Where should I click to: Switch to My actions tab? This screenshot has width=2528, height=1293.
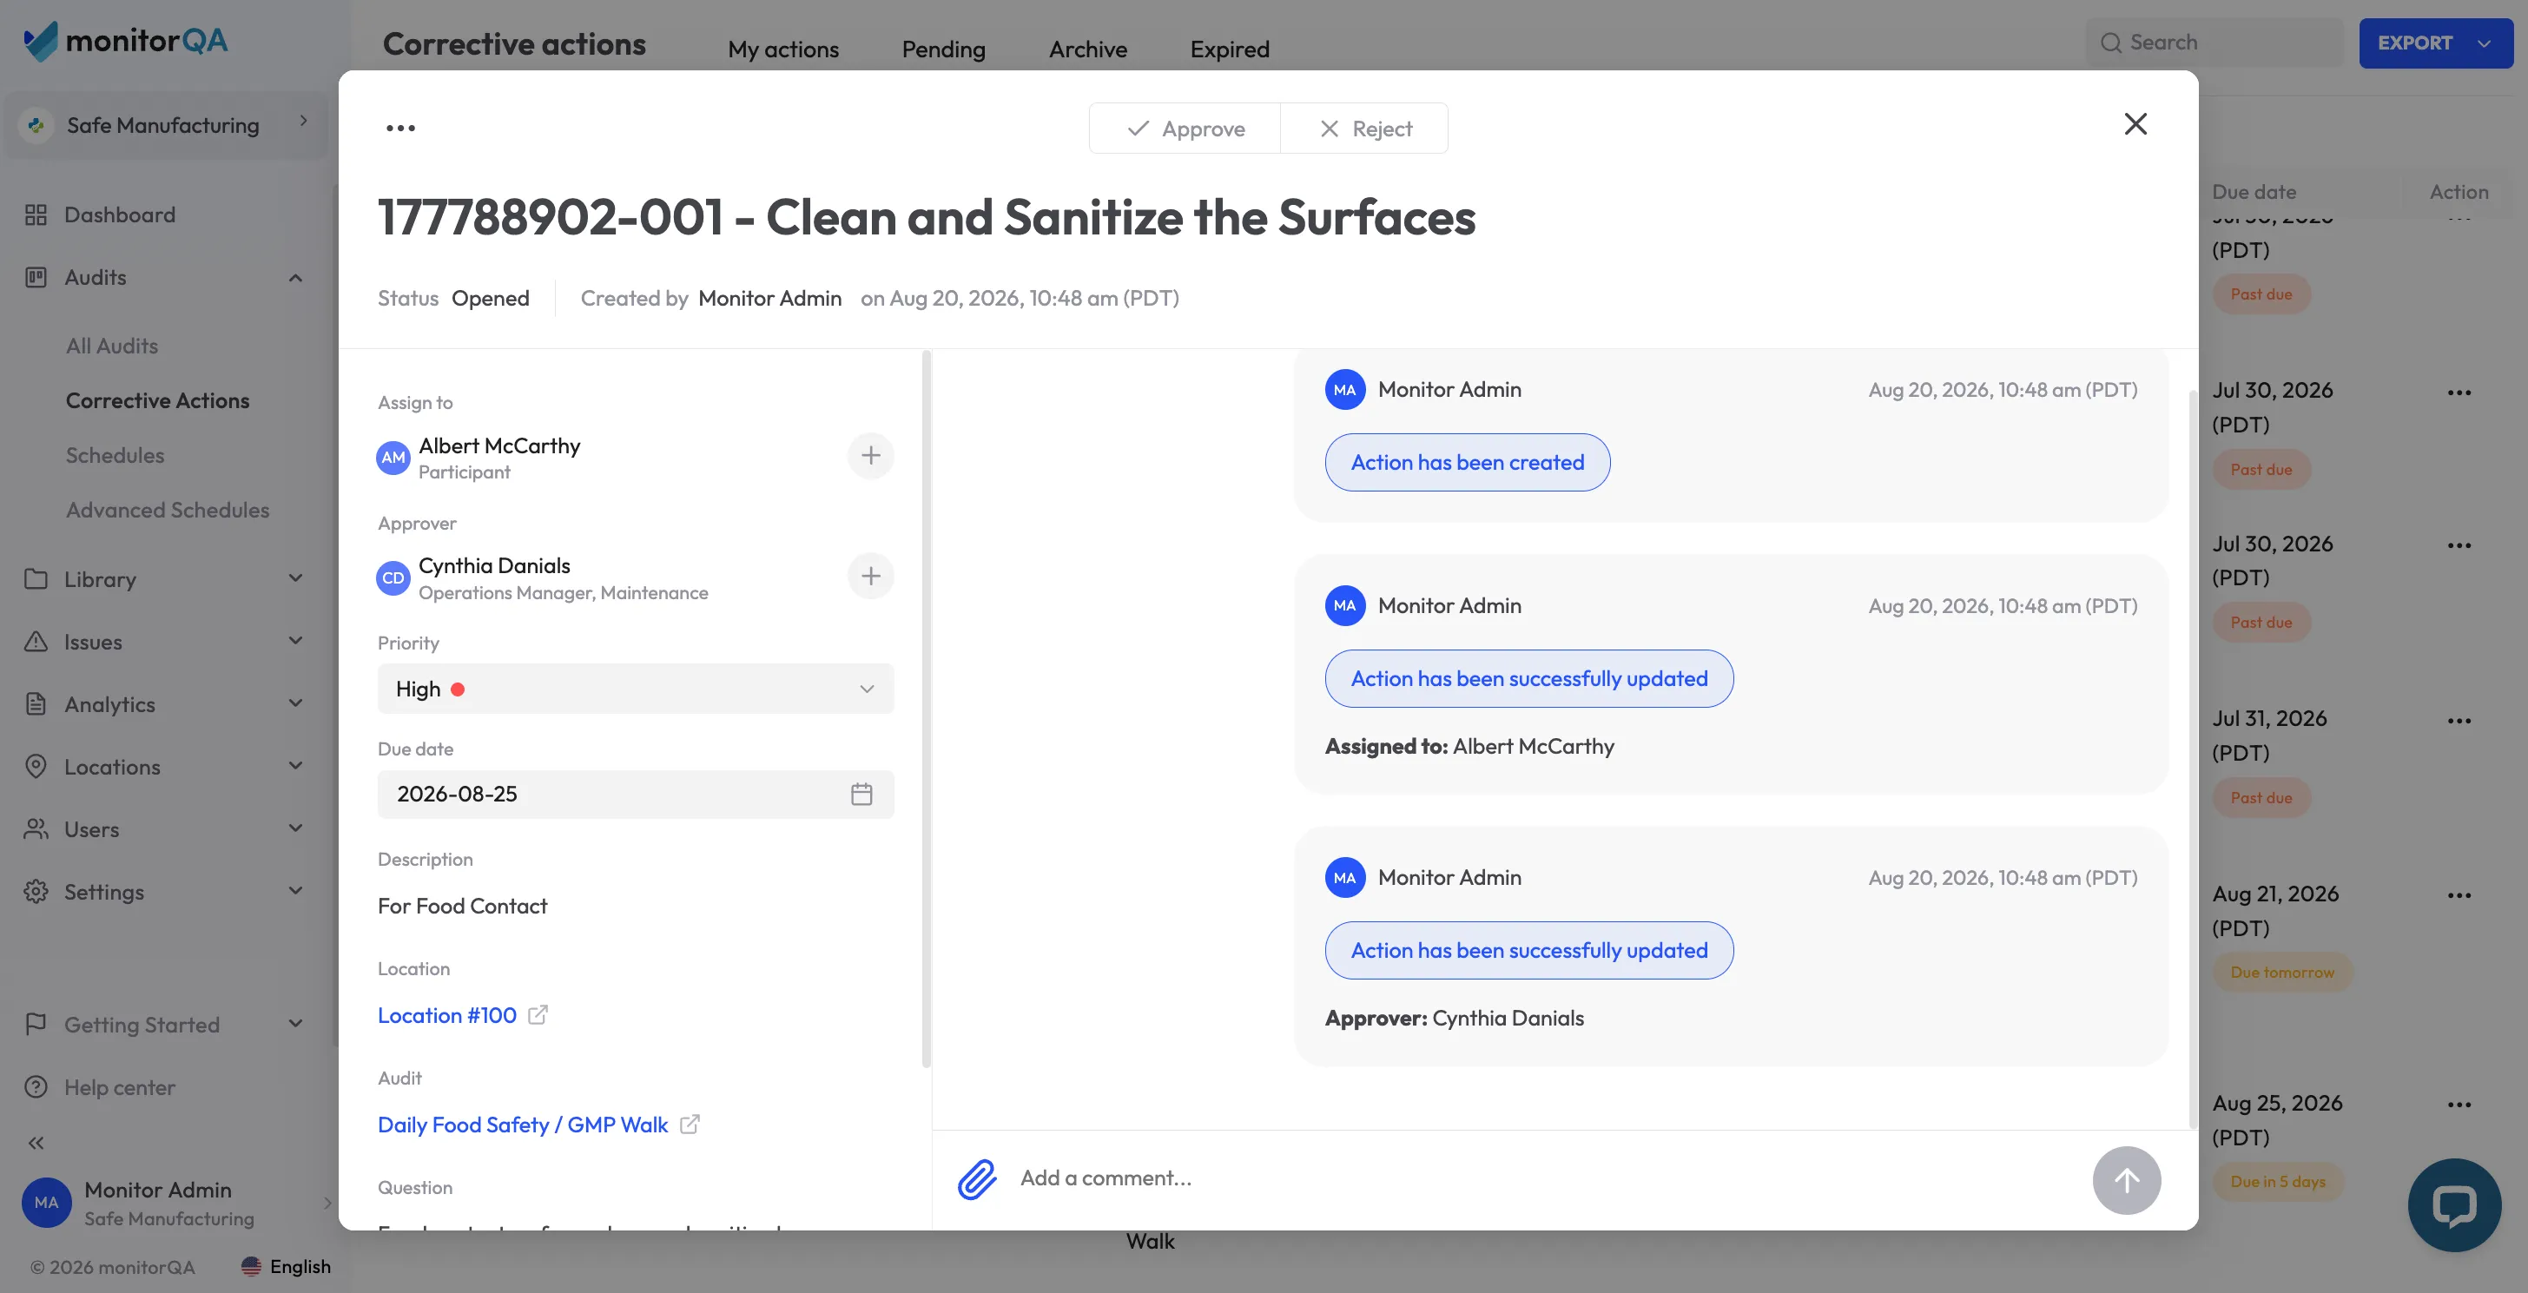pyautogui.click(x=783, y=49)
